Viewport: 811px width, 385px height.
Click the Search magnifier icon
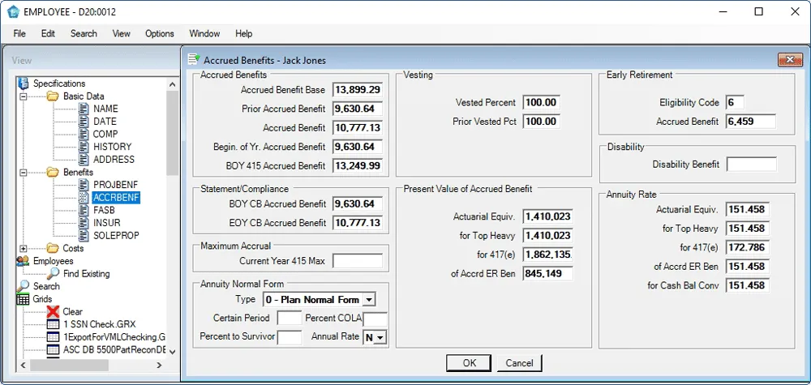click(23, 286)
